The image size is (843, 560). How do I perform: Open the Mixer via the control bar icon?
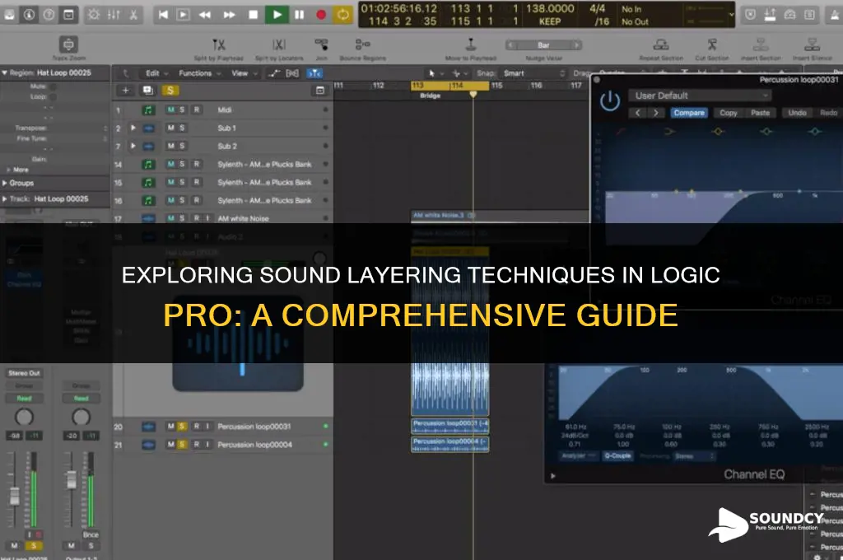[x=114, y=15]
